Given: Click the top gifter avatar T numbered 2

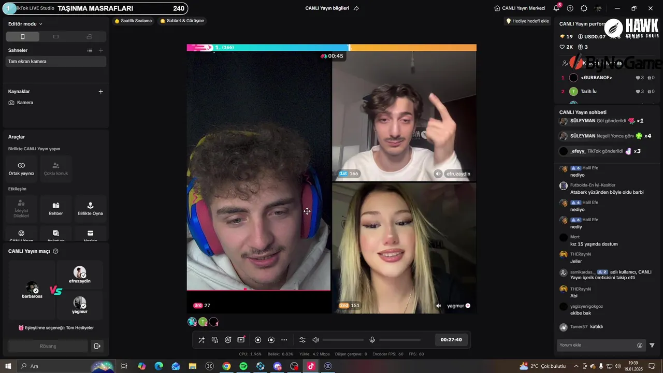Looking at the screenshot, I should (x=203, y=322).
